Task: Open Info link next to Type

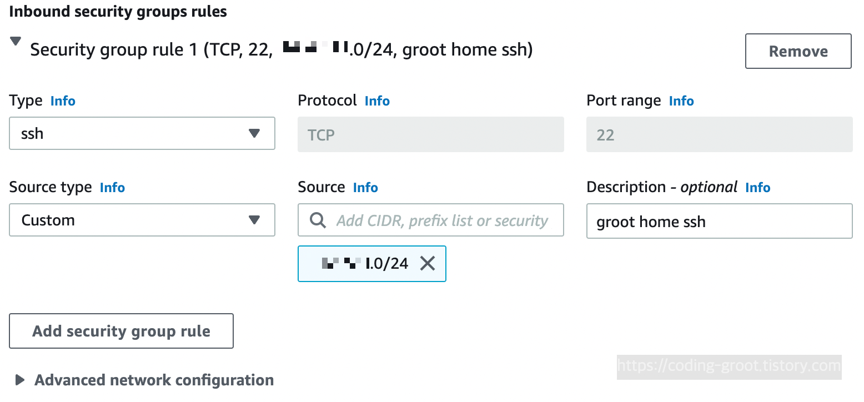Action: click(63, 101)
